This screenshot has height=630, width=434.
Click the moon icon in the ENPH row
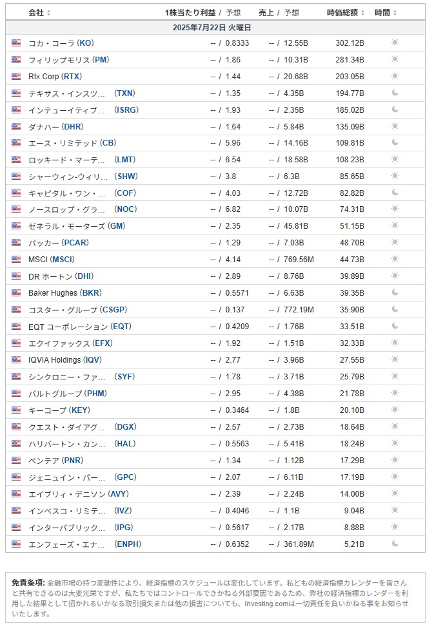pos(395,544)
